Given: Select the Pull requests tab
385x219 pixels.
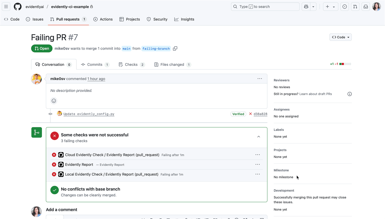Looking at the screenshot, I should tap(68, 19).
